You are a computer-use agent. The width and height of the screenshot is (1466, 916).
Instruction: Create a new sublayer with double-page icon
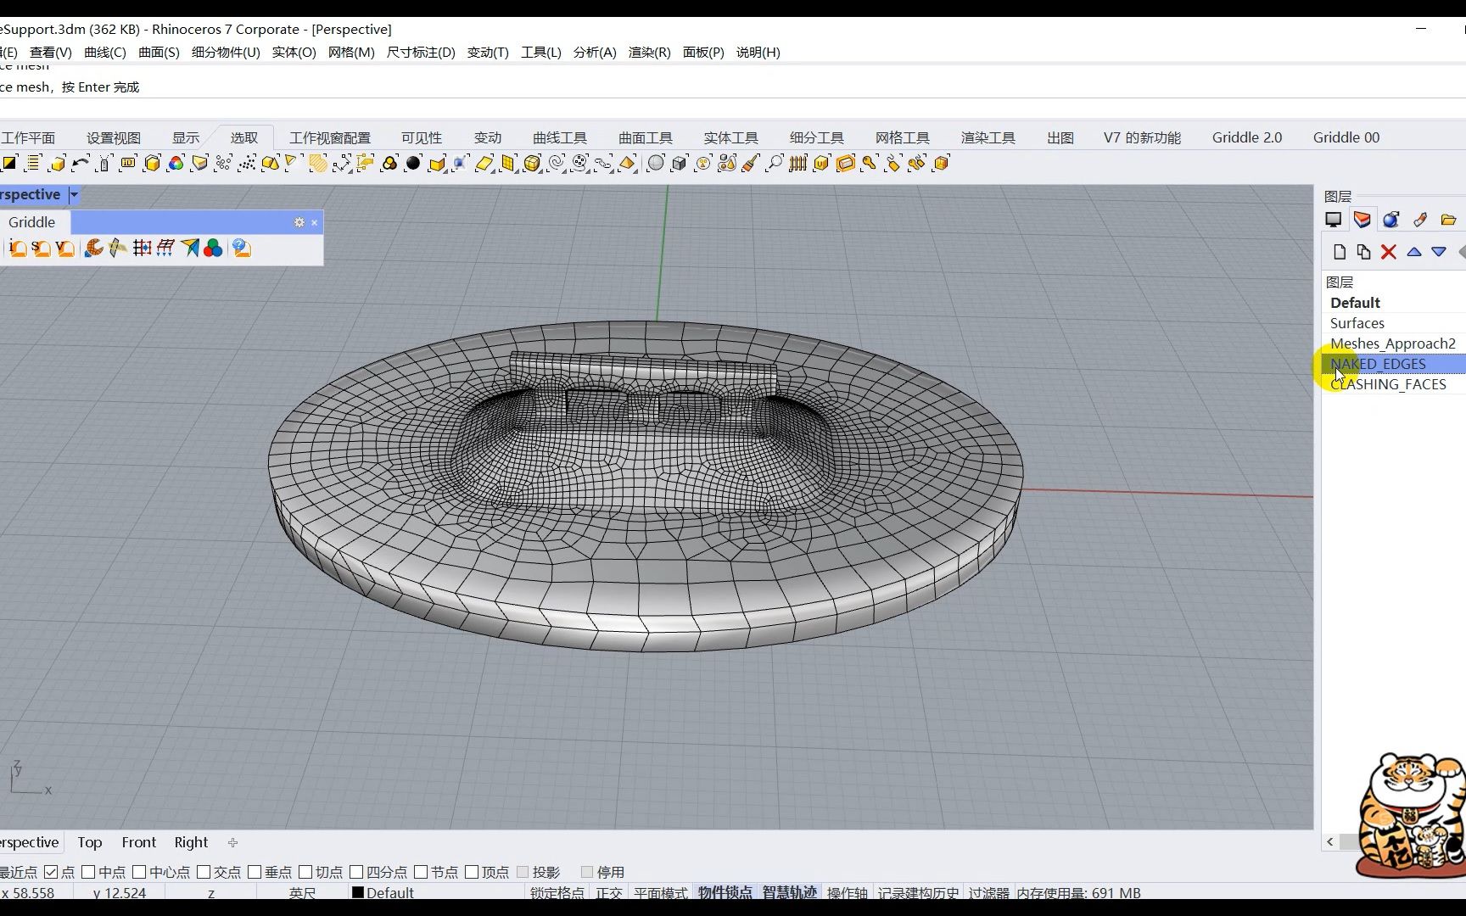point(1363,252)
